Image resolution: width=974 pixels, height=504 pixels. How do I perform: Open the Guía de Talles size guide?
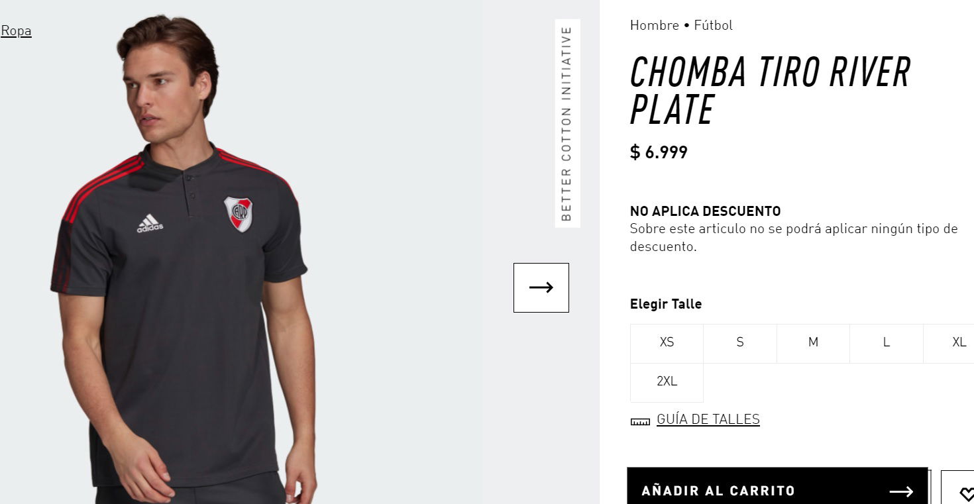(708, 419)
